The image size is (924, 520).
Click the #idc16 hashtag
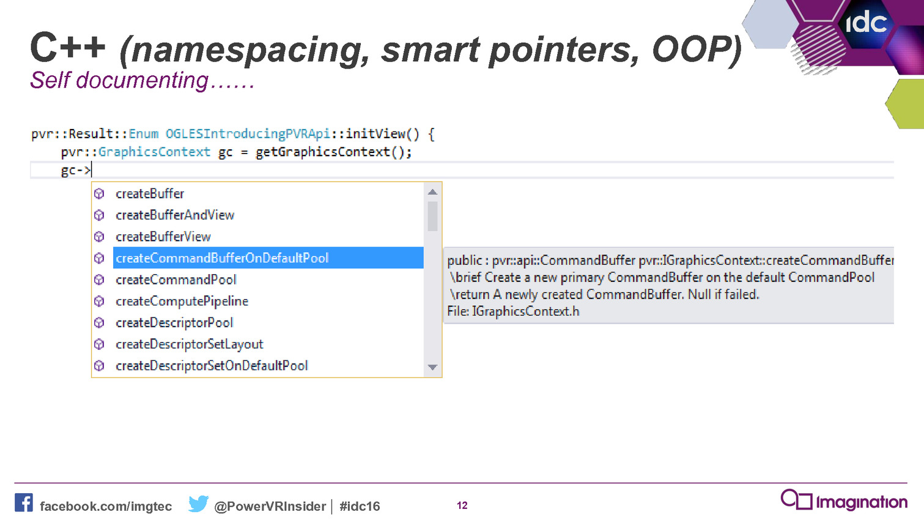(x=360, y=507)
